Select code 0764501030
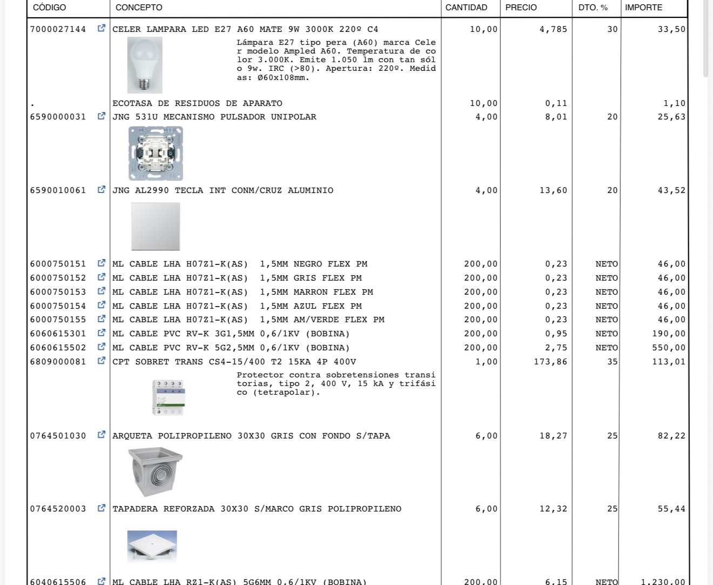Viewport: 713px width, 585px height. click(58, 436)
